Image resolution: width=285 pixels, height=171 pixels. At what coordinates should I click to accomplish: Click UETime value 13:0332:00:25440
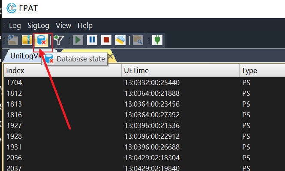pos(152,82)
